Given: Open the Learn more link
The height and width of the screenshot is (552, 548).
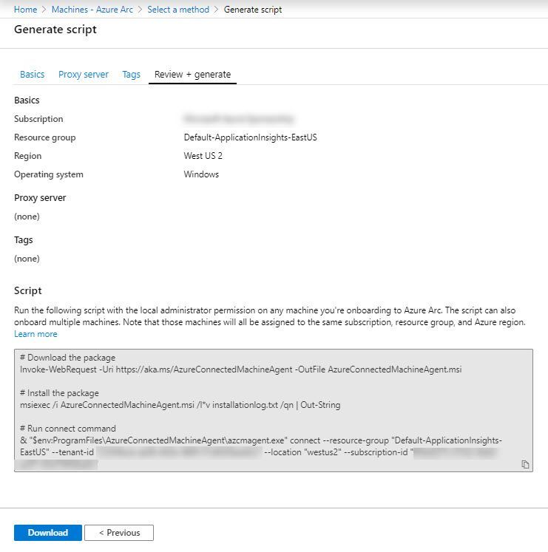Looking at the screenshot, I should click(x=35, y=334).
